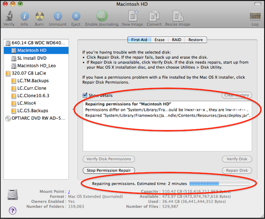Screen dimensions: 265x219
Task: Click the Clear History button
Action: [x=237, y=95]
